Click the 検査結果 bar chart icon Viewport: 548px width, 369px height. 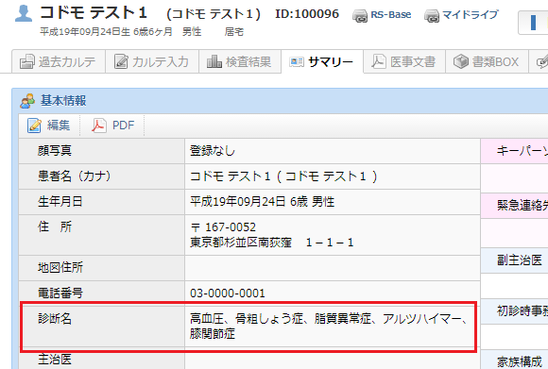(x=214, y=61)
